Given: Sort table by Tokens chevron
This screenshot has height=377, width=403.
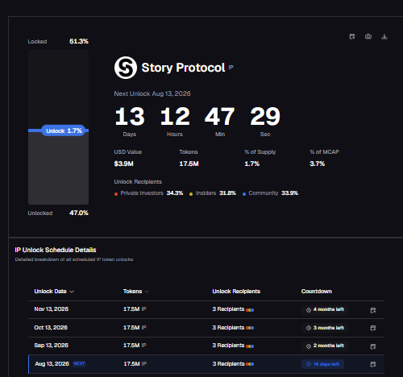Looking at the screenshot, I should (x=147, y=292).
